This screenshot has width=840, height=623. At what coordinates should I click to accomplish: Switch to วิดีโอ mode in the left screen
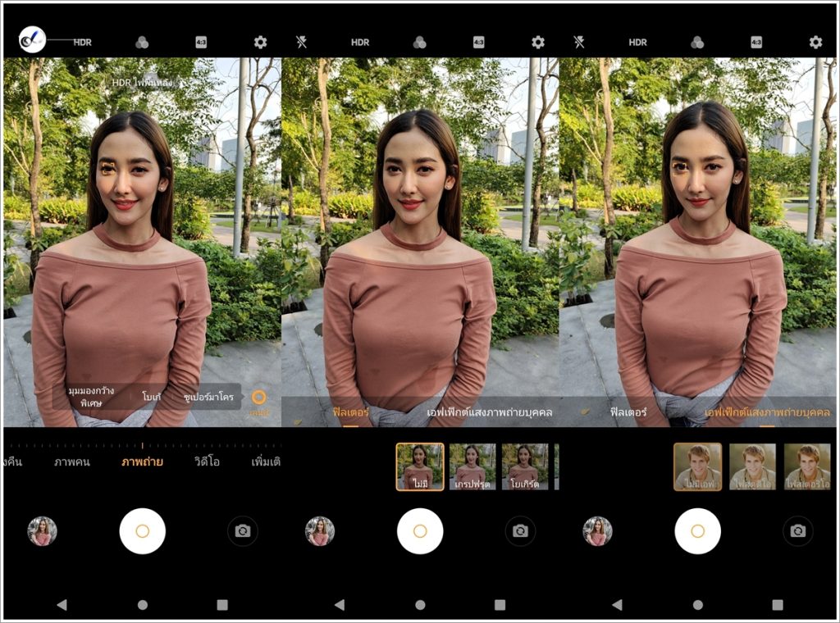pos(207,462)
